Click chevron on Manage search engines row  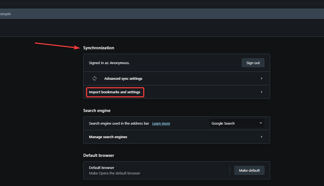pyautogui.click(x=262, y=137)
